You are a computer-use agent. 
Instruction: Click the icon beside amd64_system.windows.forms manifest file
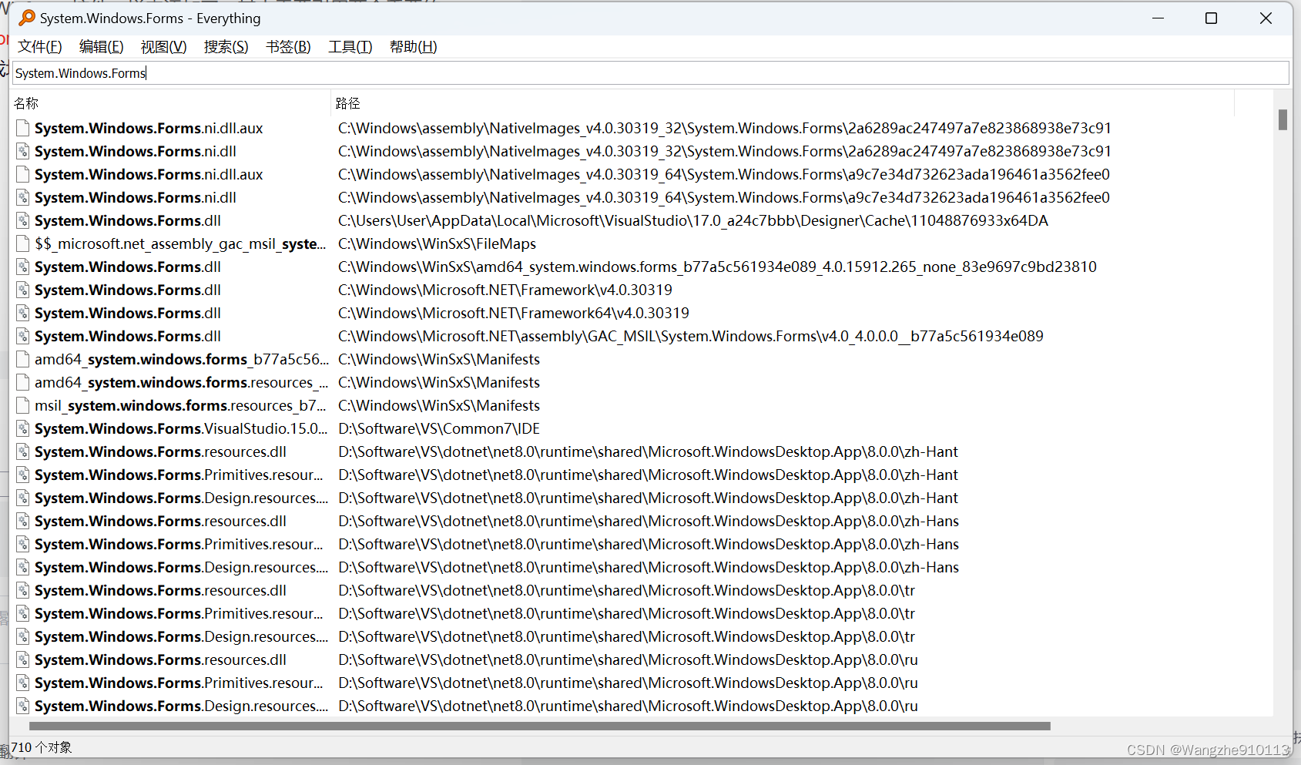point(22,359)
